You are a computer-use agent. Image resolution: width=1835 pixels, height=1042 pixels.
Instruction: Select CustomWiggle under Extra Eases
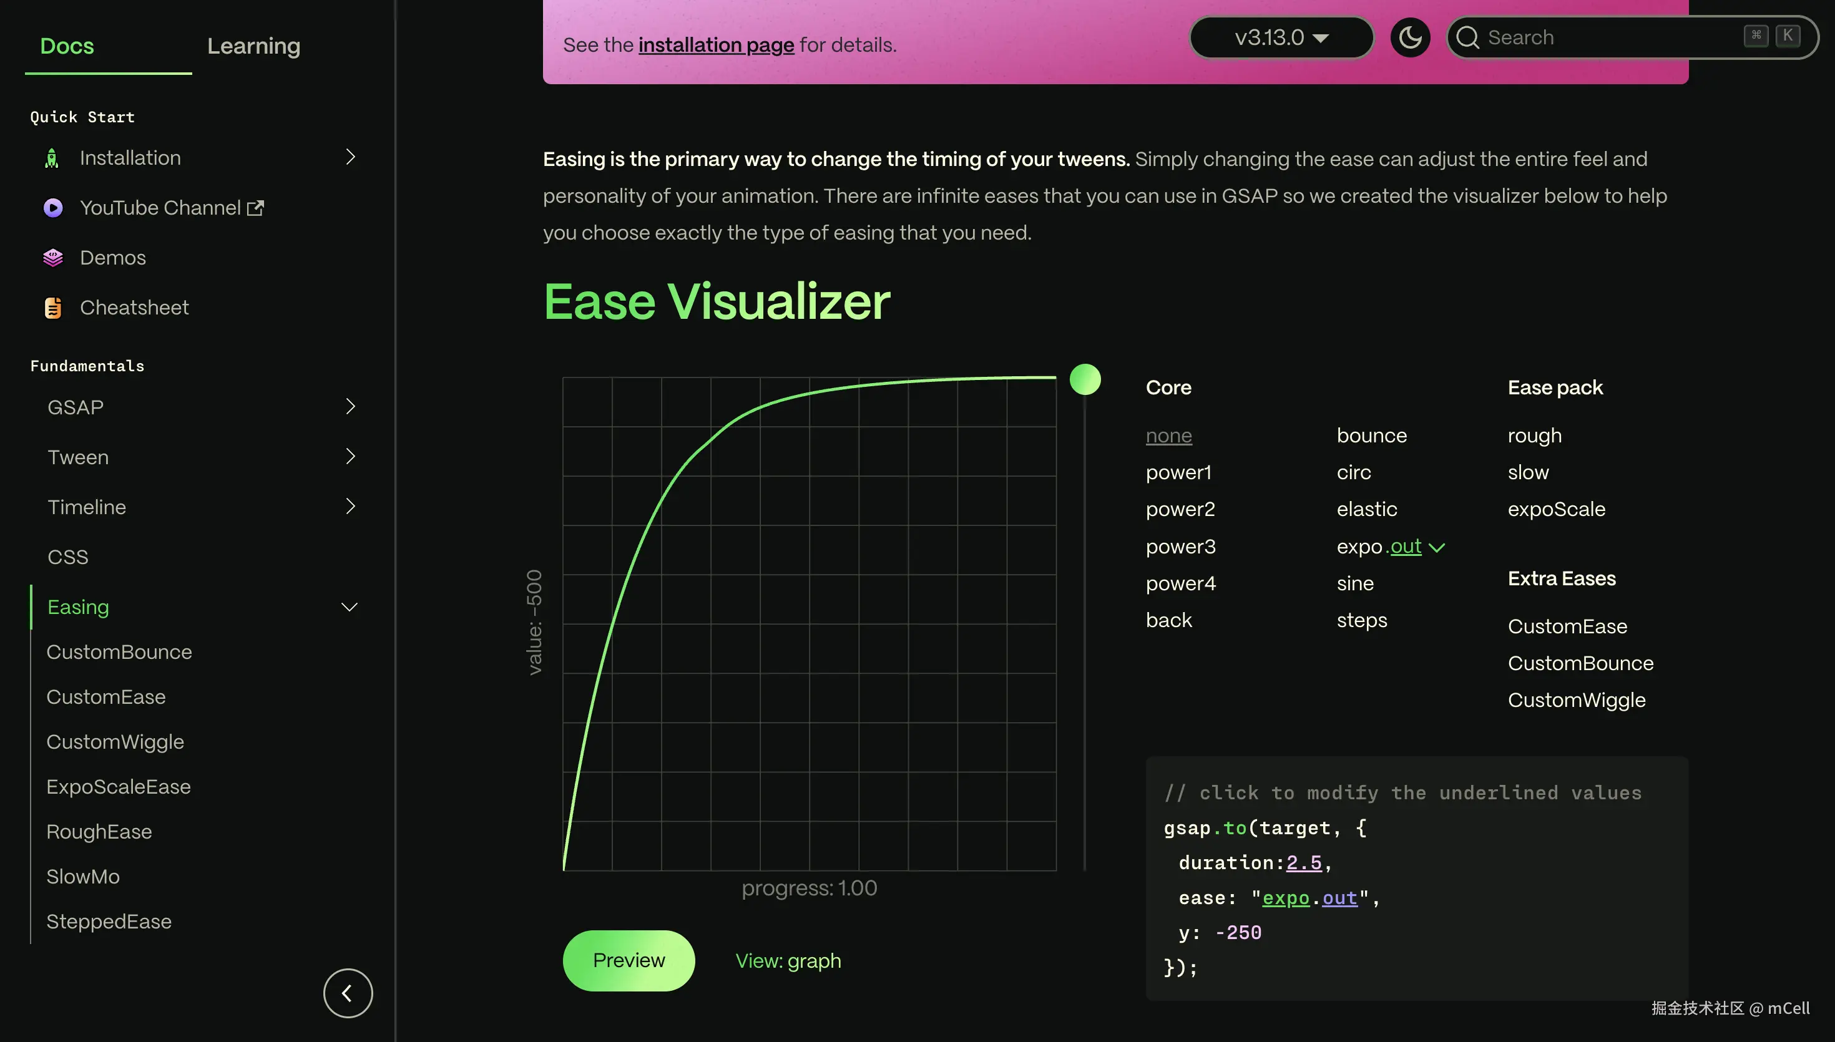click(1577, 701)
